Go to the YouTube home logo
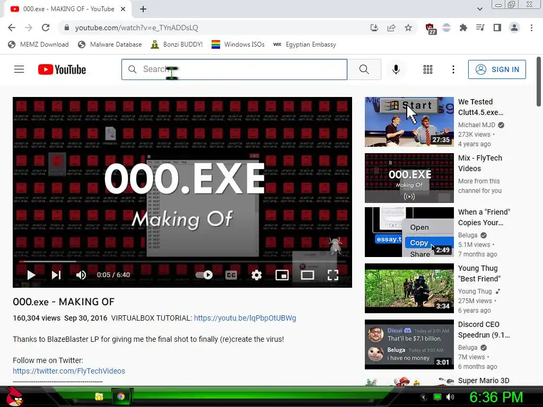The image size is (543, 407). (x=62, y=69)
